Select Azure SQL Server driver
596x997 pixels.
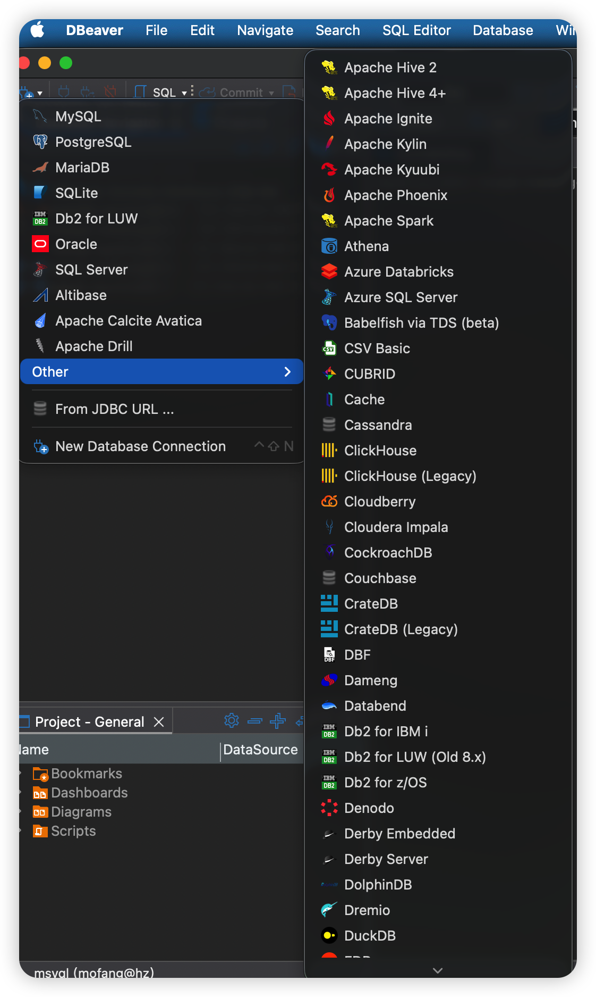pos(438,297)
